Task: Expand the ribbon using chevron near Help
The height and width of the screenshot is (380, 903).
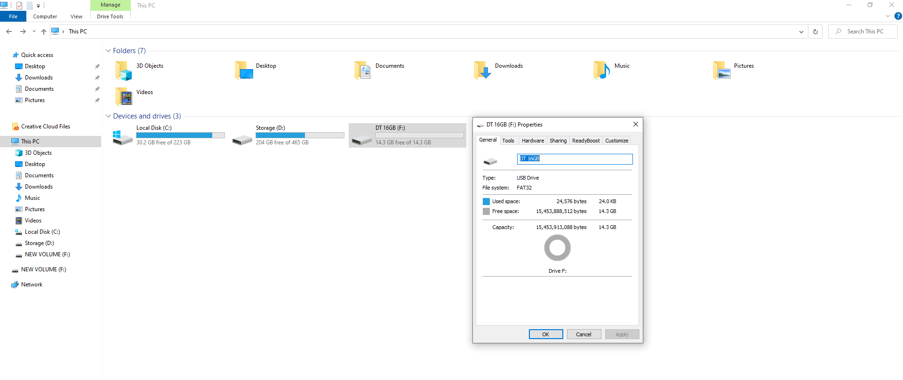Action: (x=888, y=16)
